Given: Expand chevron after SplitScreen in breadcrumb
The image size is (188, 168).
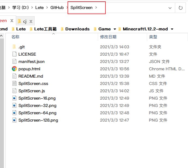Looking at the screenshot, I should (x=96, y=8).
